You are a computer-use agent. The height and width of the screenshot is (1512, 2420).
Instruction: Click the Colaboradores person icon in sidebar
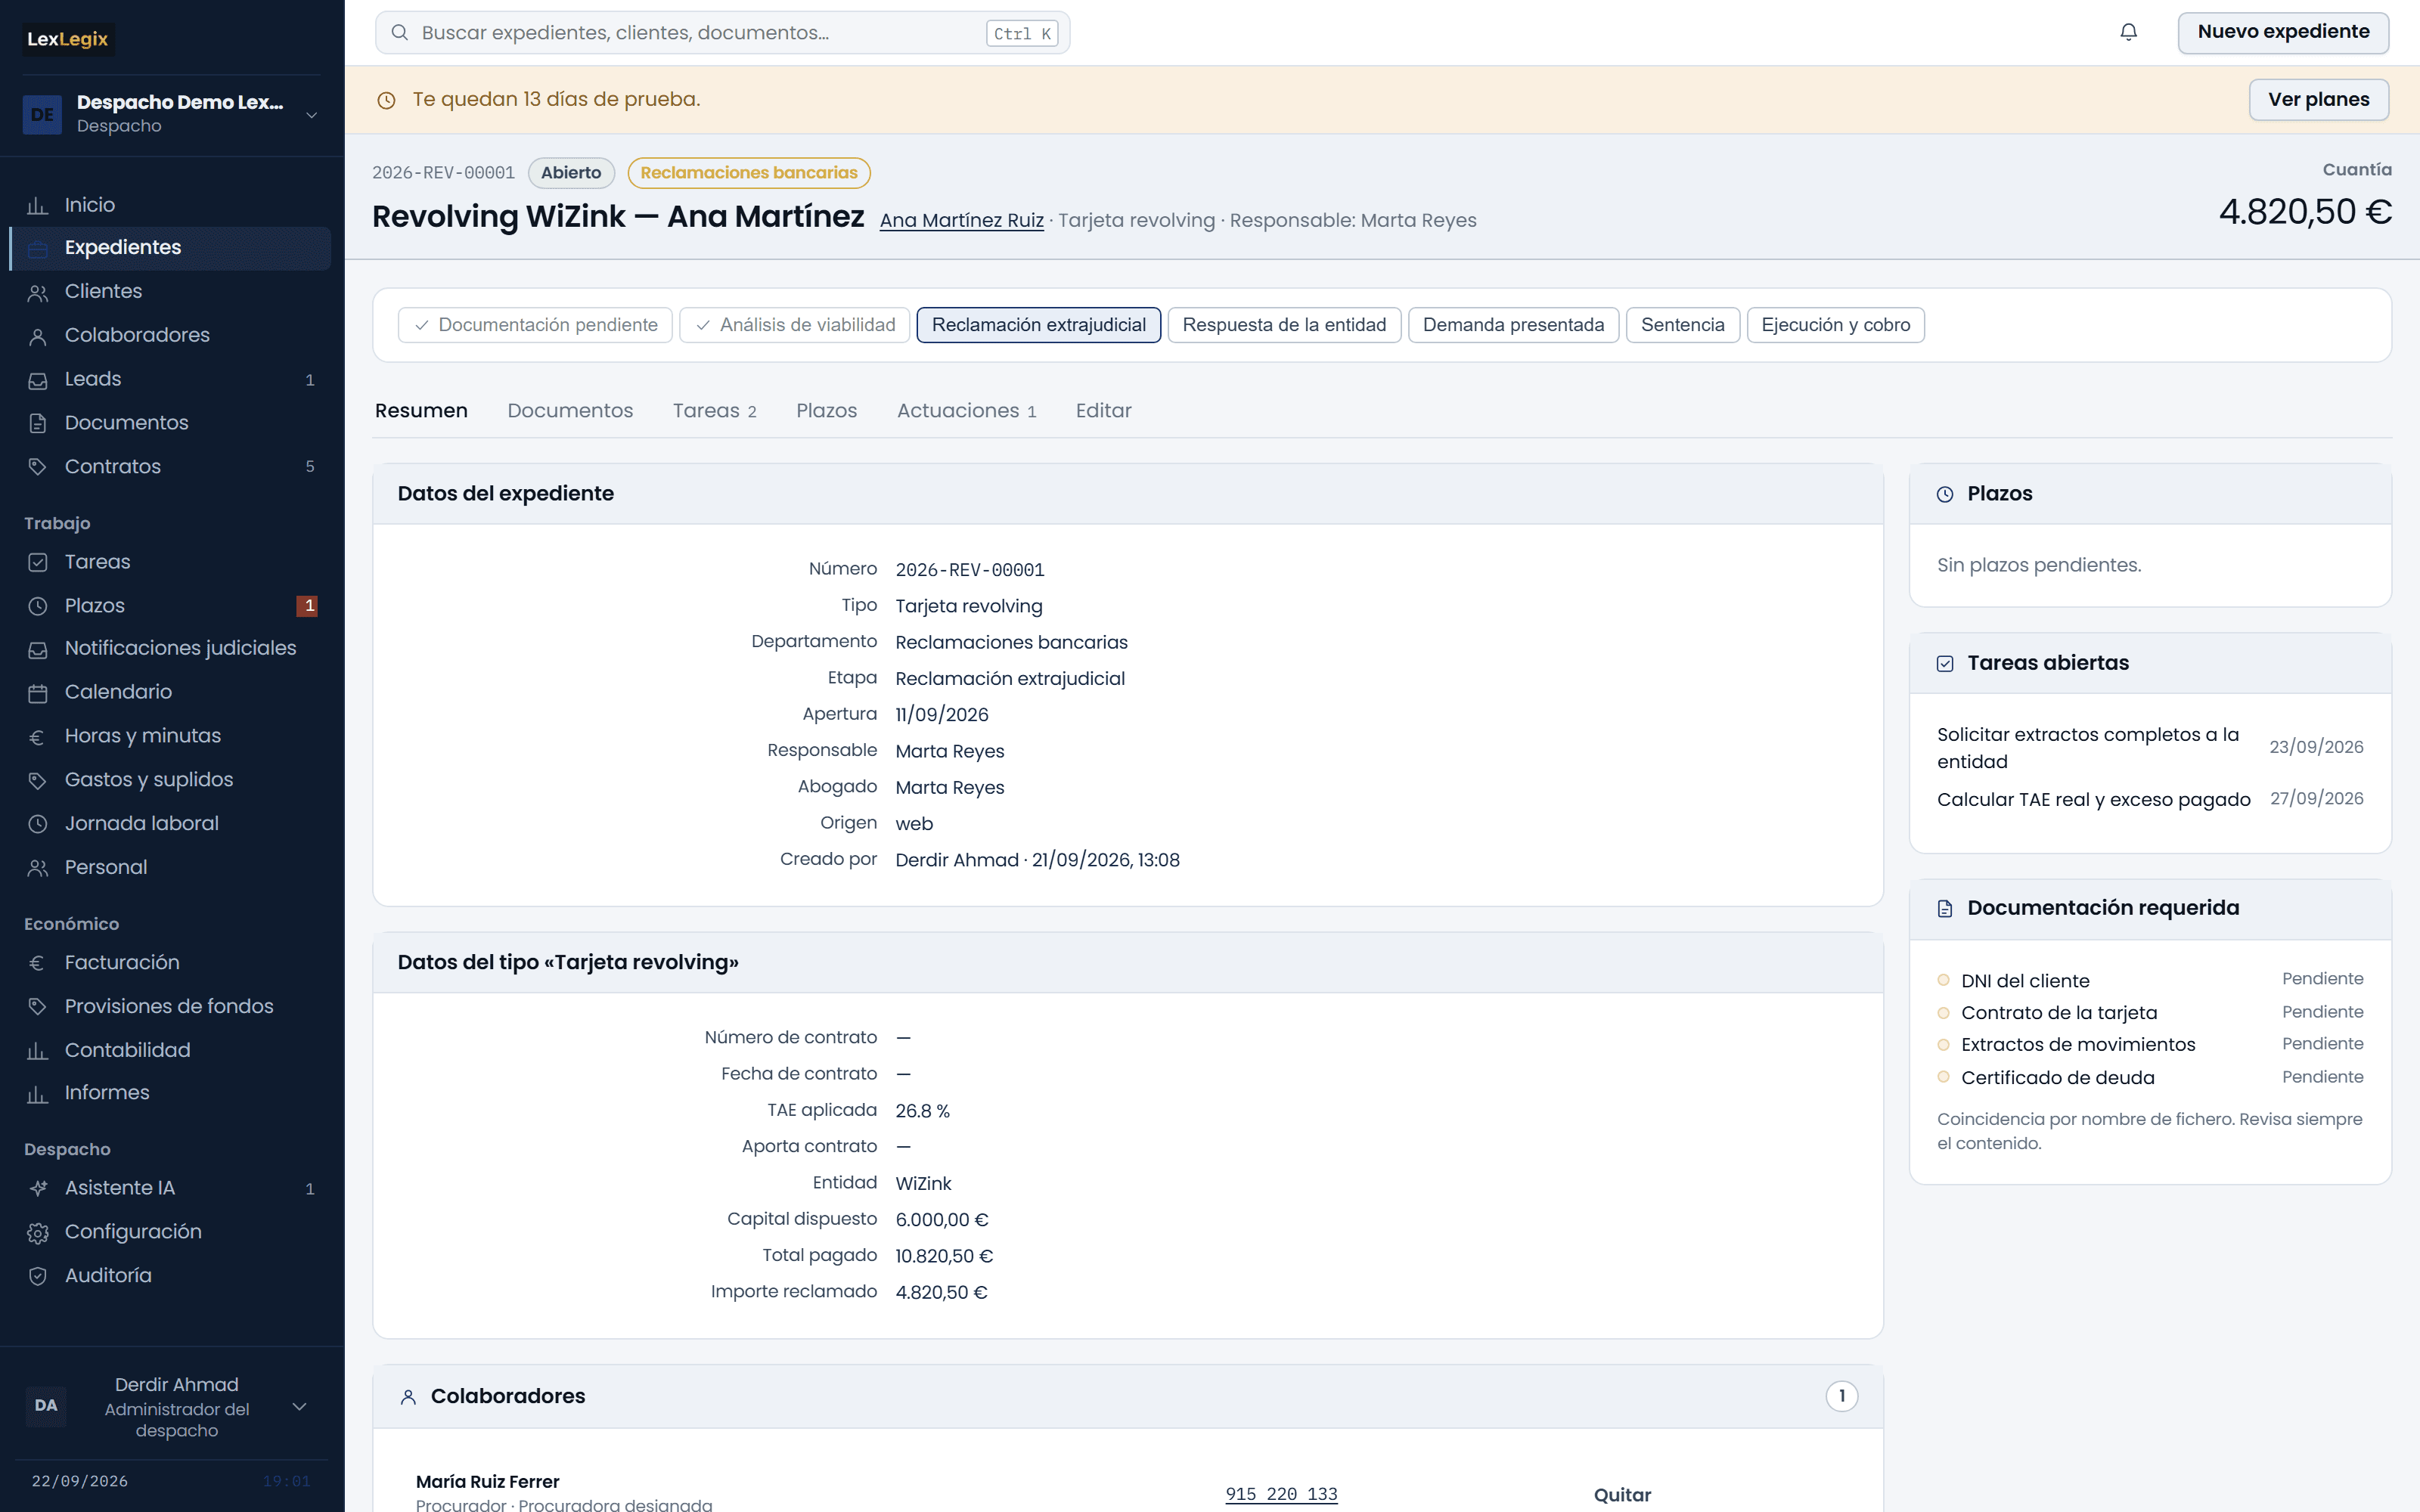(x=38, y=336)
